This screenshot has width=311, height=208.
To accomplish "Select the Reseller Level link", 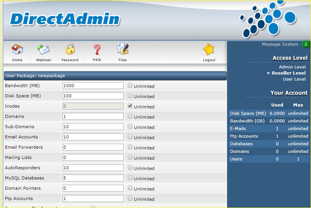I will 288,73.
